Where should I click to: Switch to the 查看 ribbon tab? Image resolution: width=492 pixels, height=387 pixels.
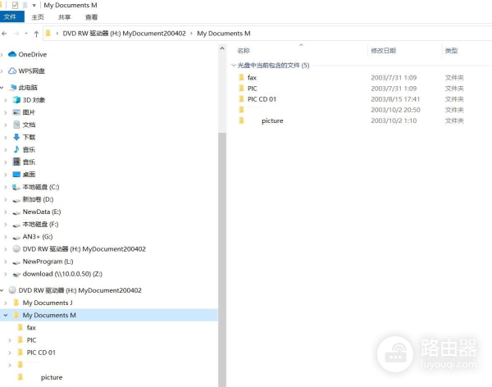click(x=91, y=17)
